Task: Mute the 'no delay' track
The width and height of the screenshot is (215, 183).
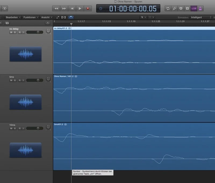Action: click(11, 32)
